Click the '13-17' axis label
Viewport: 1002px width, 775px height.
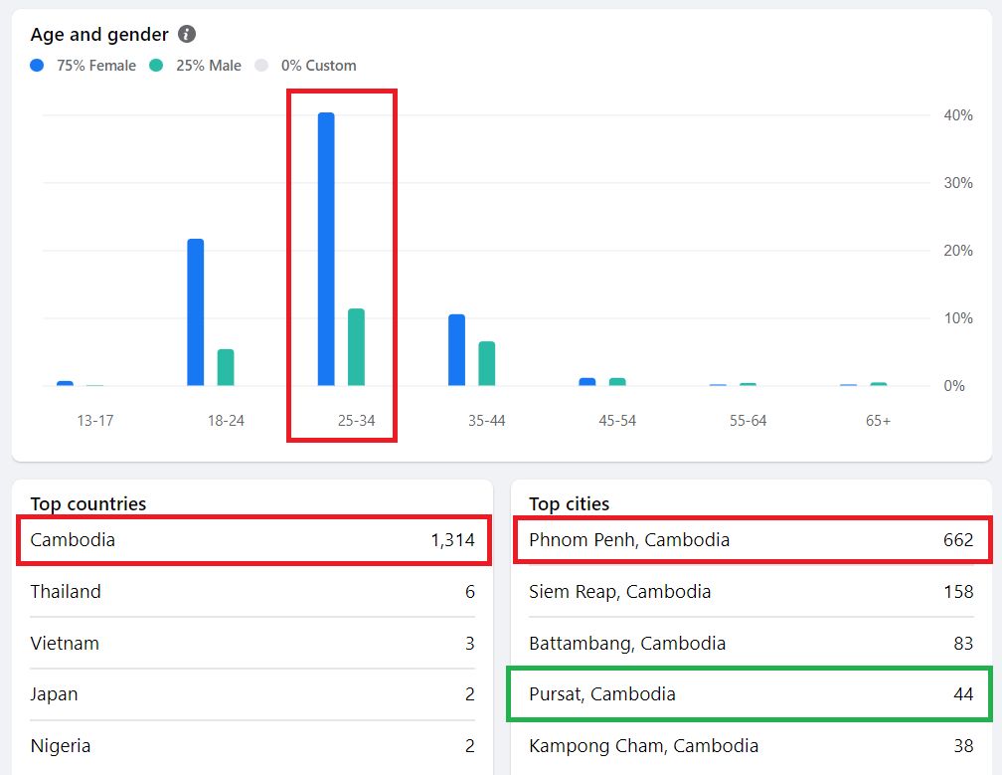tap(95, 421)
